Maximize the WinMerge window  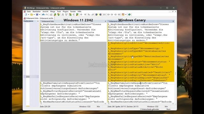pyautogui.click(x=167, y=8)
